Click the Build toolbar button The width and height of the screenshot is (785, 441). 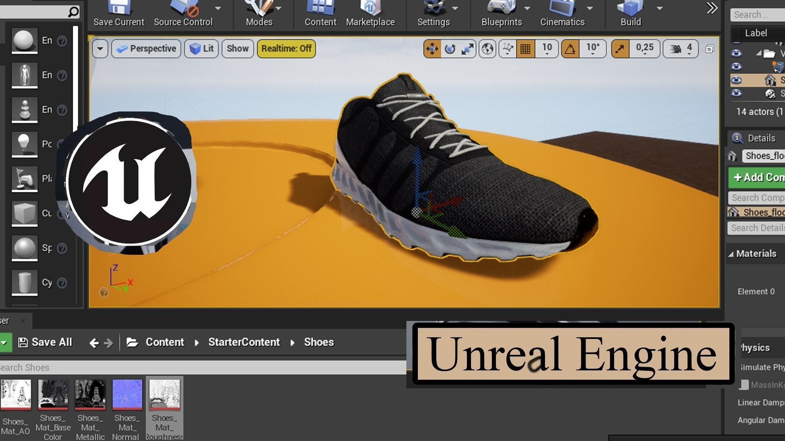(x=630, y=14)
